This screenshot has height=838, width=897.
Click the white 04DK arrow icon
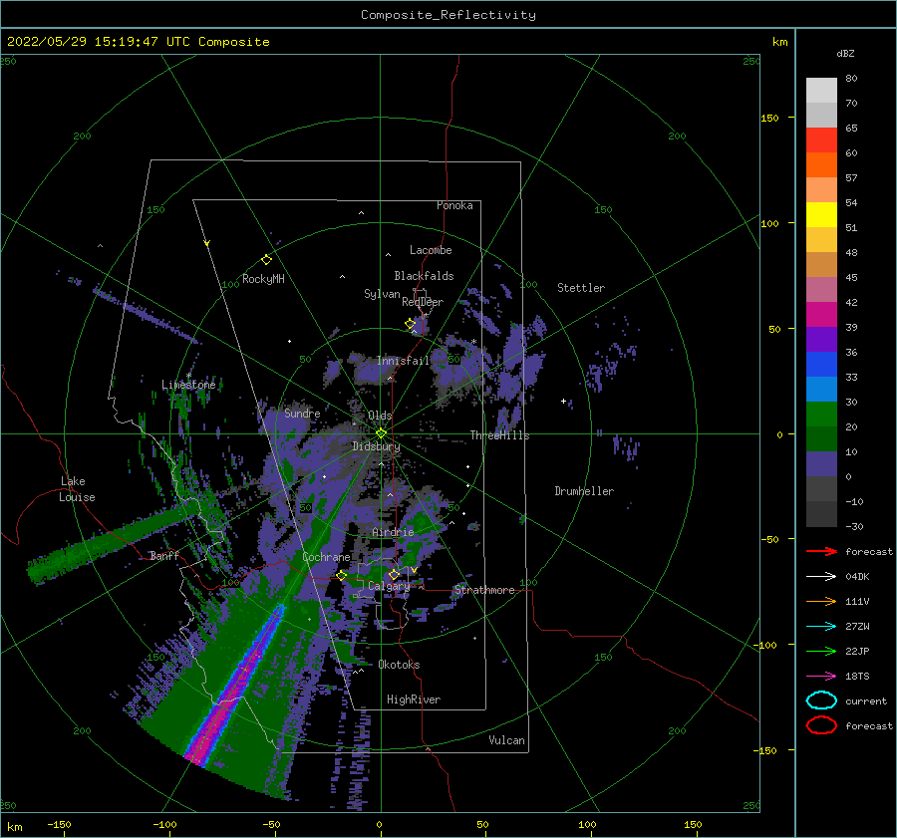pyautogui.click(x=821, y=577)
